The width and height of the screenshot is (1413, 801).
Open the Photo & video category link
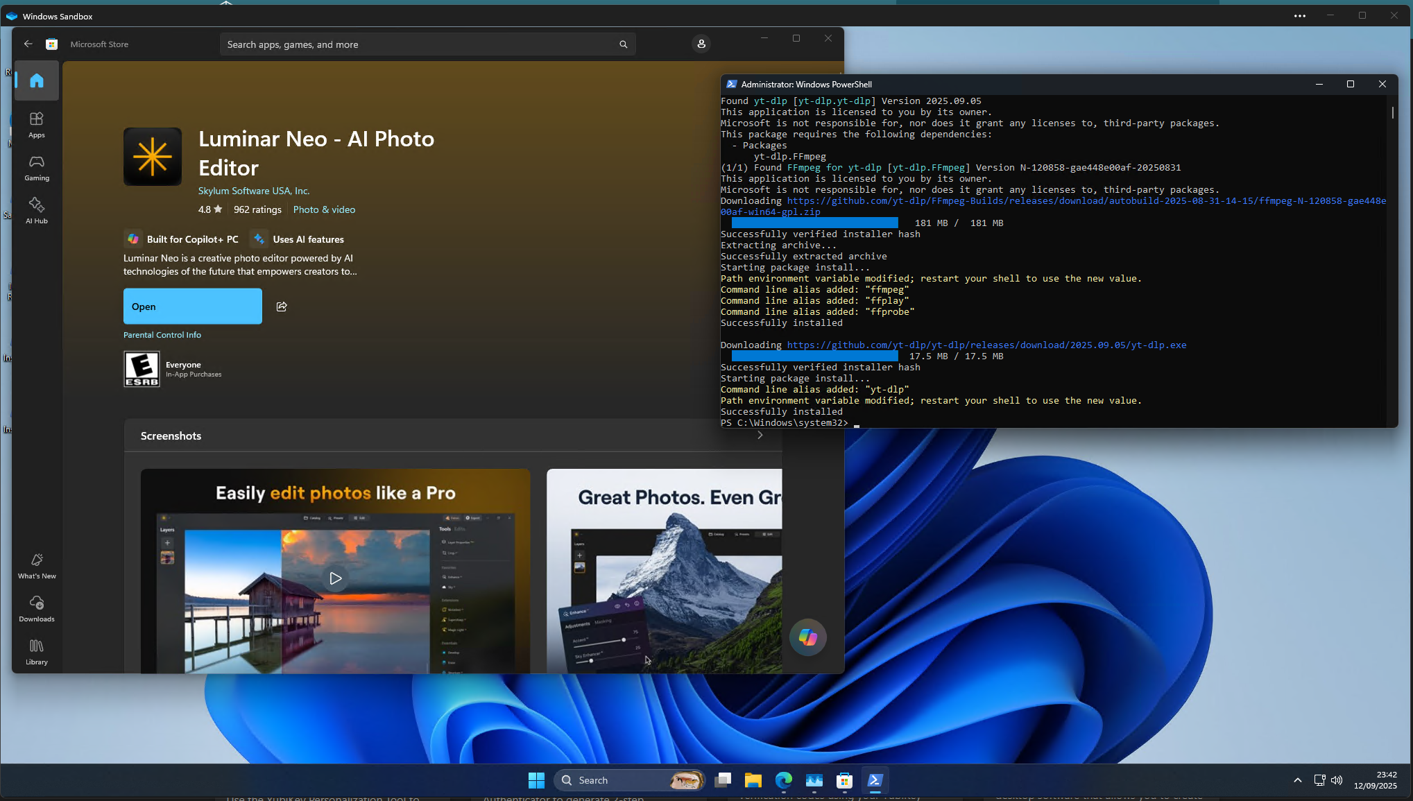324,209
